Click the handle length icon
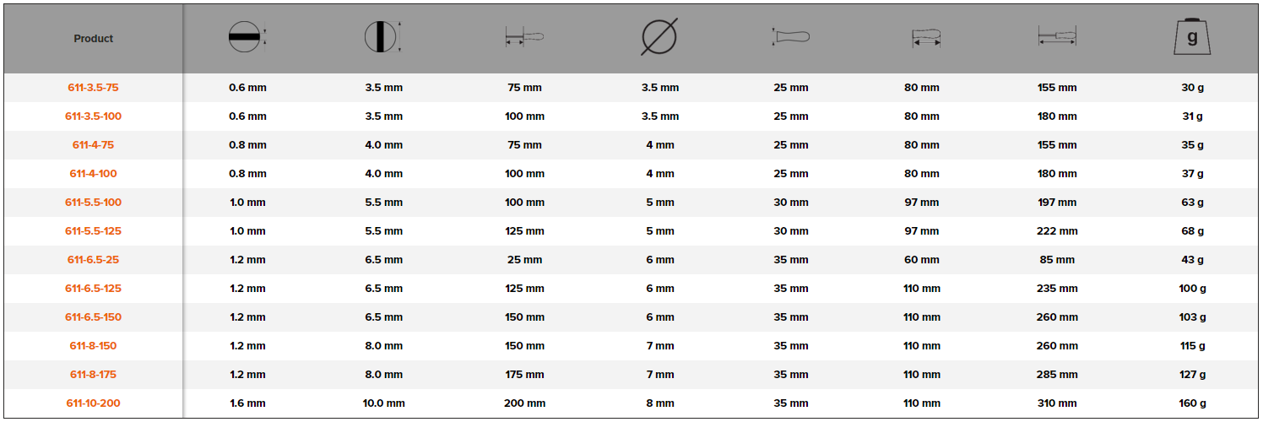The height and width of the screenshot is (422, 1263). pos(926,38)
